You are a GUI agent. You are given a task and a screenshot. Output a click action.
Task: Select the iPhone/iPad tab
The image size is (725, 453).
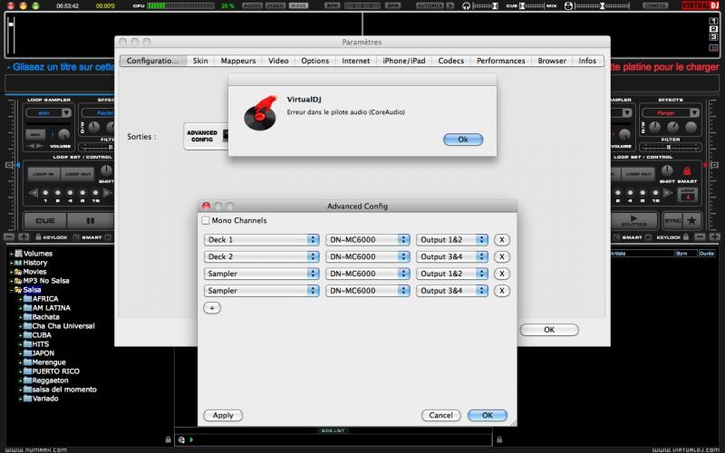coord(403,61)
